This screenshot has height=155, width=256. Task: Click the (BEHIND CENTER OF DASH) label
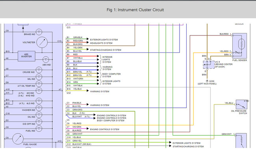(224, 65)
